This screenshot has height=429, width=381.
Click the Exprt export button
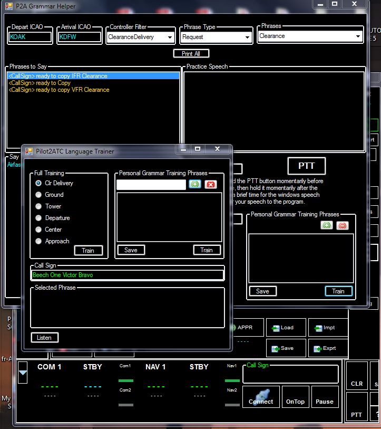(x=328, y=348)
